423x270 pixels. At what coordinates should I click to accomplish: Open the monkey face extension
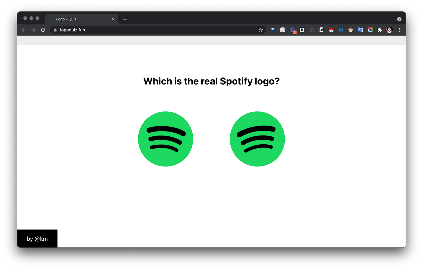tap(351, 30)
